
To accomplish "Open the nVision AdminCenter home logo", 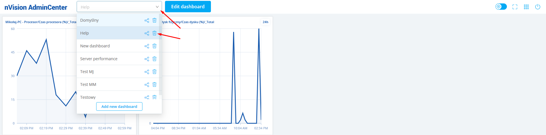I will (x=36, y=7).
